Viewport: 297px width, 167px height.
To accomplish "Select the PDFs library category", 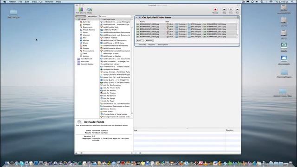I will pos(85,45).
